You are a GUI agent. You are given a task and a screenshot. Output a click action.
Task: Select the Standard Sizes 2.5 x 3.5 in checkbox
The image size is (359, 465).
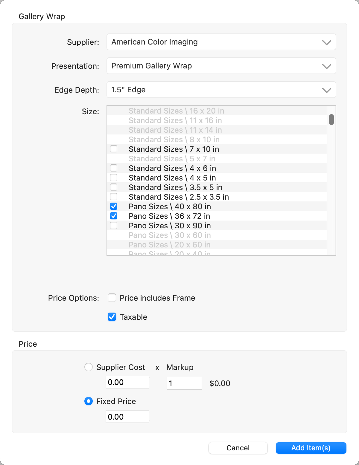[x=114, y=197]
